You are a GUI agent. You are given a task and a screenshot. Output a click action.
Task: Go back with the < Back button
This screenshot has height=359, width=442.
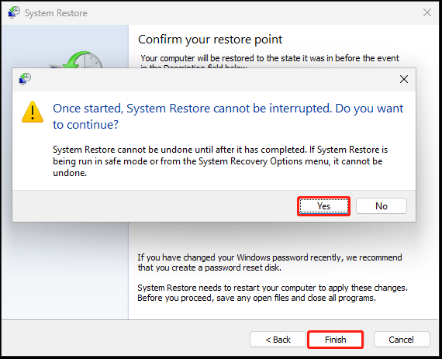[278, 340]
